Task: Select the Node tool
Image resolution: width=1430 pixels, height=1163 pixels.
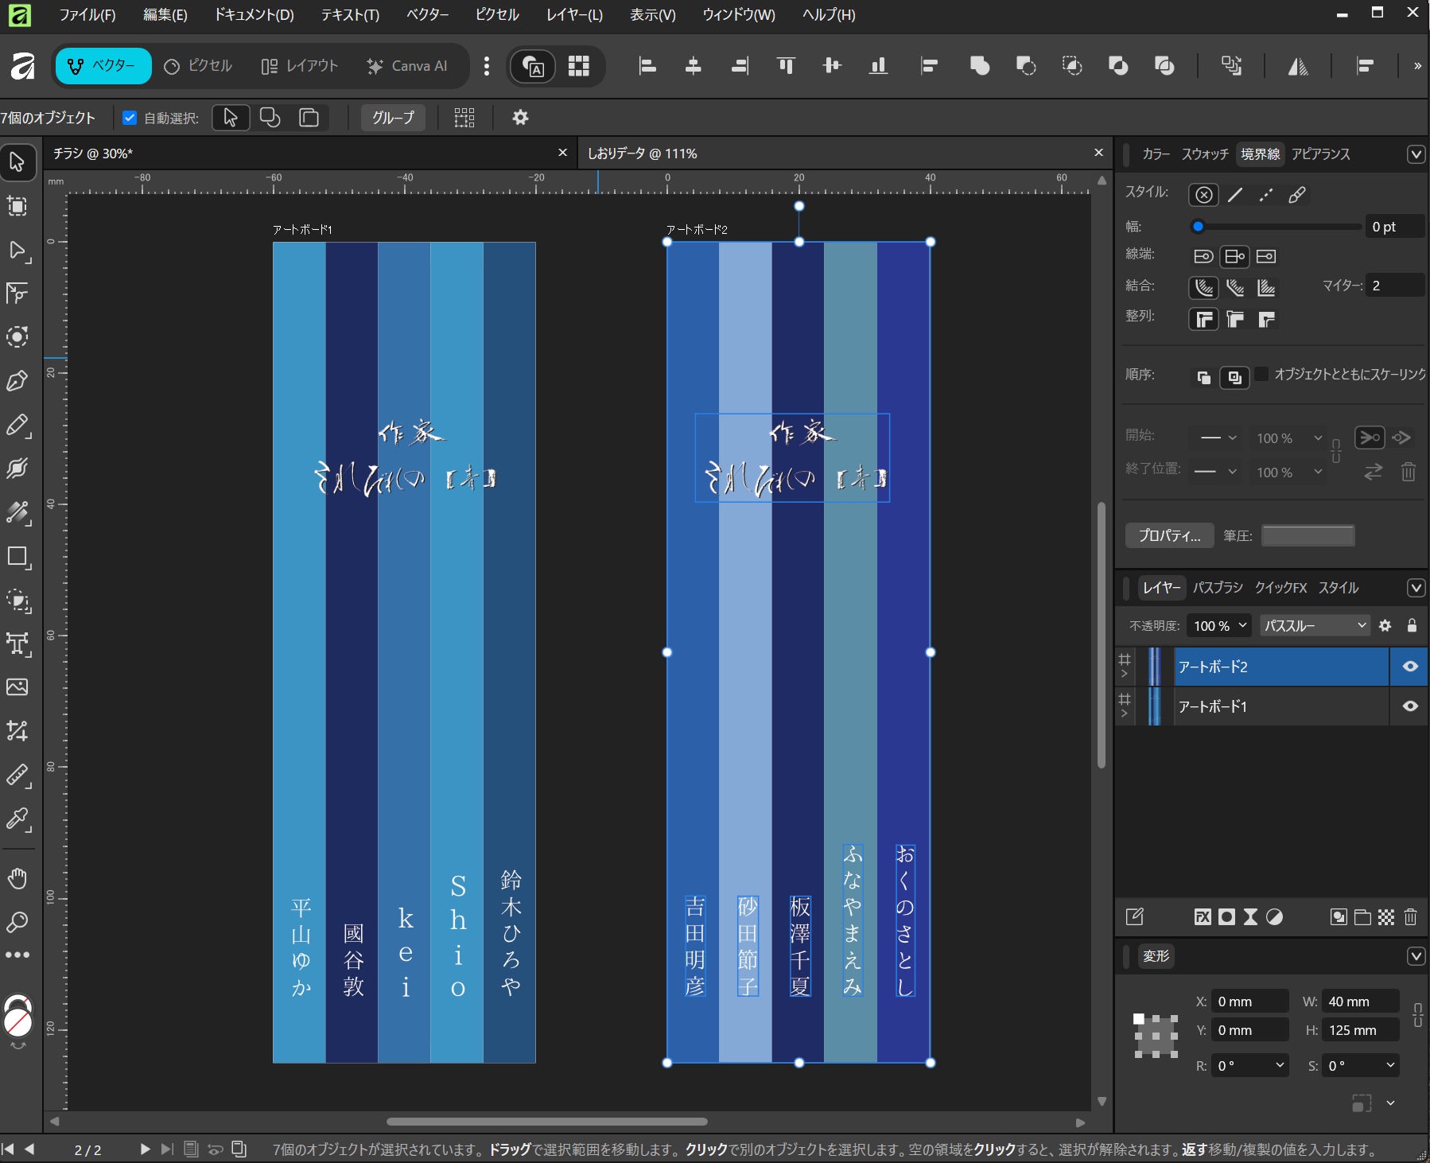Action: [17, 251]
